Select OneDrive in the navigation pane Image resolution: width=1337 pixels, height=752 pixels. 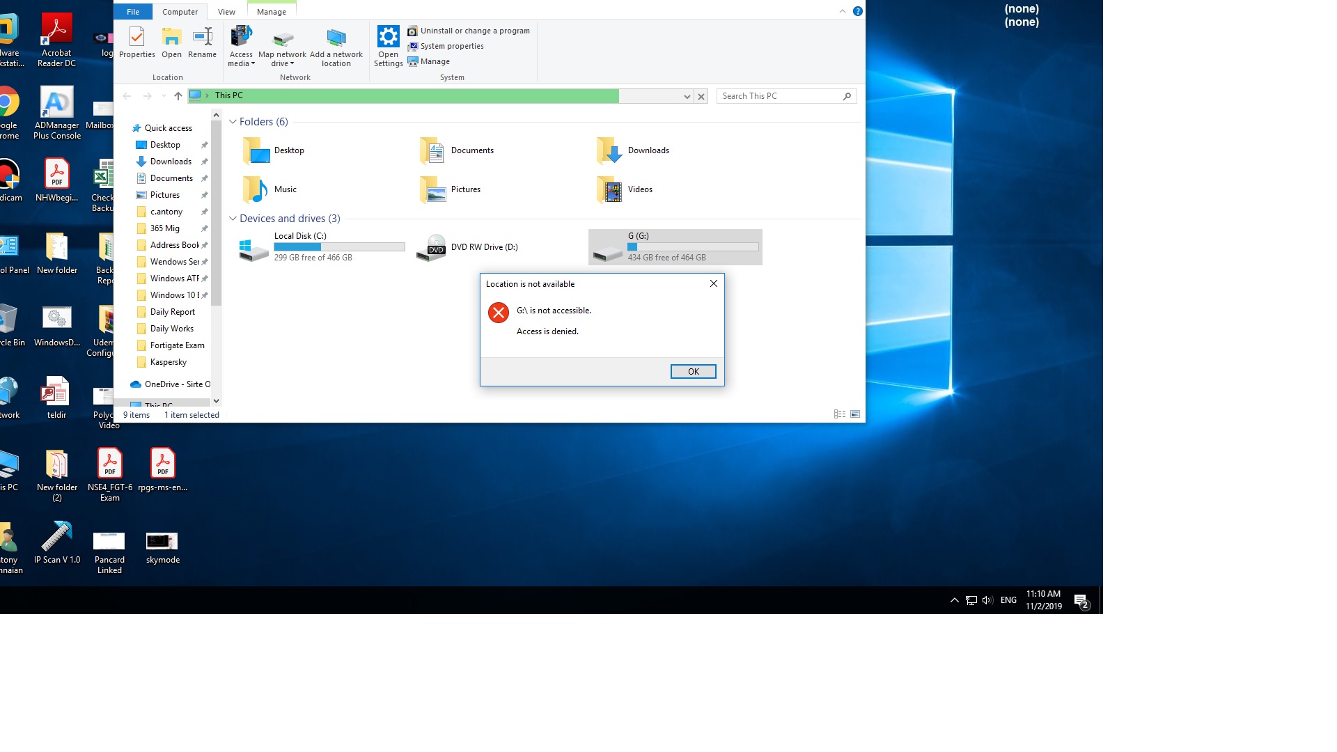click(x=171, y=384)
